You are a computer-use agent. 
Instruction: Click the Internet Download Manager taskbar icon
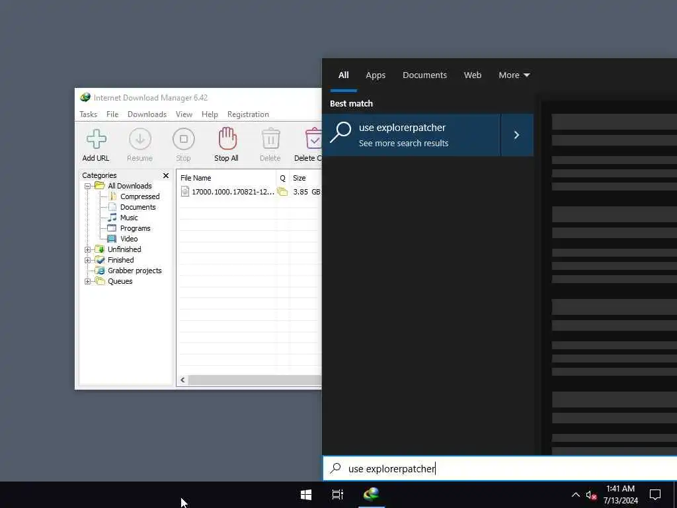[x=372, y=495]
